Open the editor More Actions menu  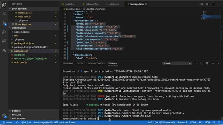pos(218,4)
